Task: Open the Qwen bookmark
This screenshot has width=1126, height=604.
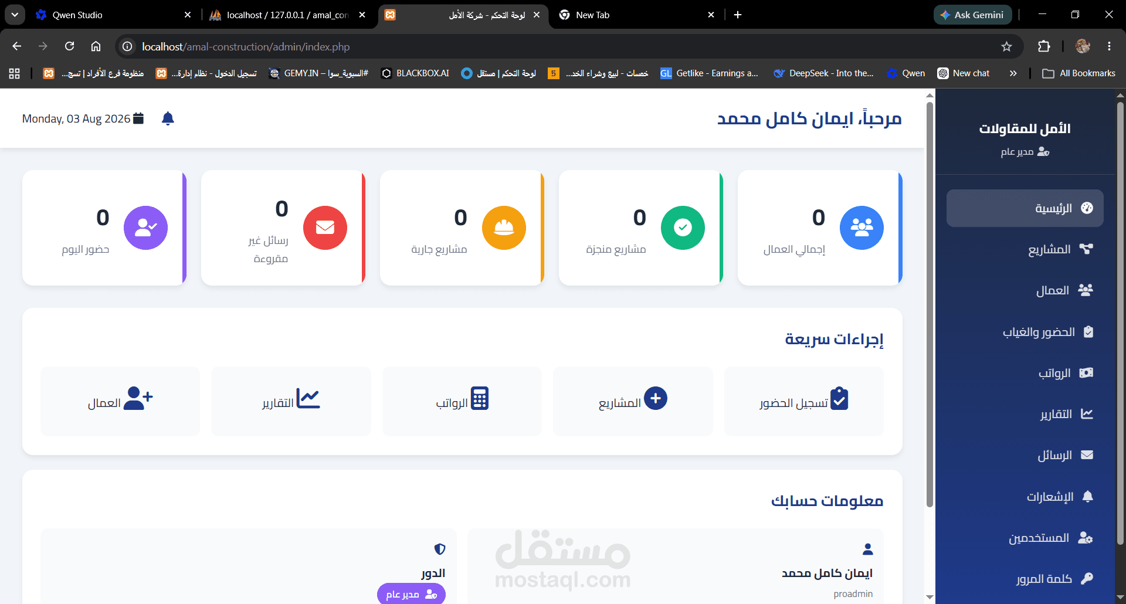Action: coord(906,73)
